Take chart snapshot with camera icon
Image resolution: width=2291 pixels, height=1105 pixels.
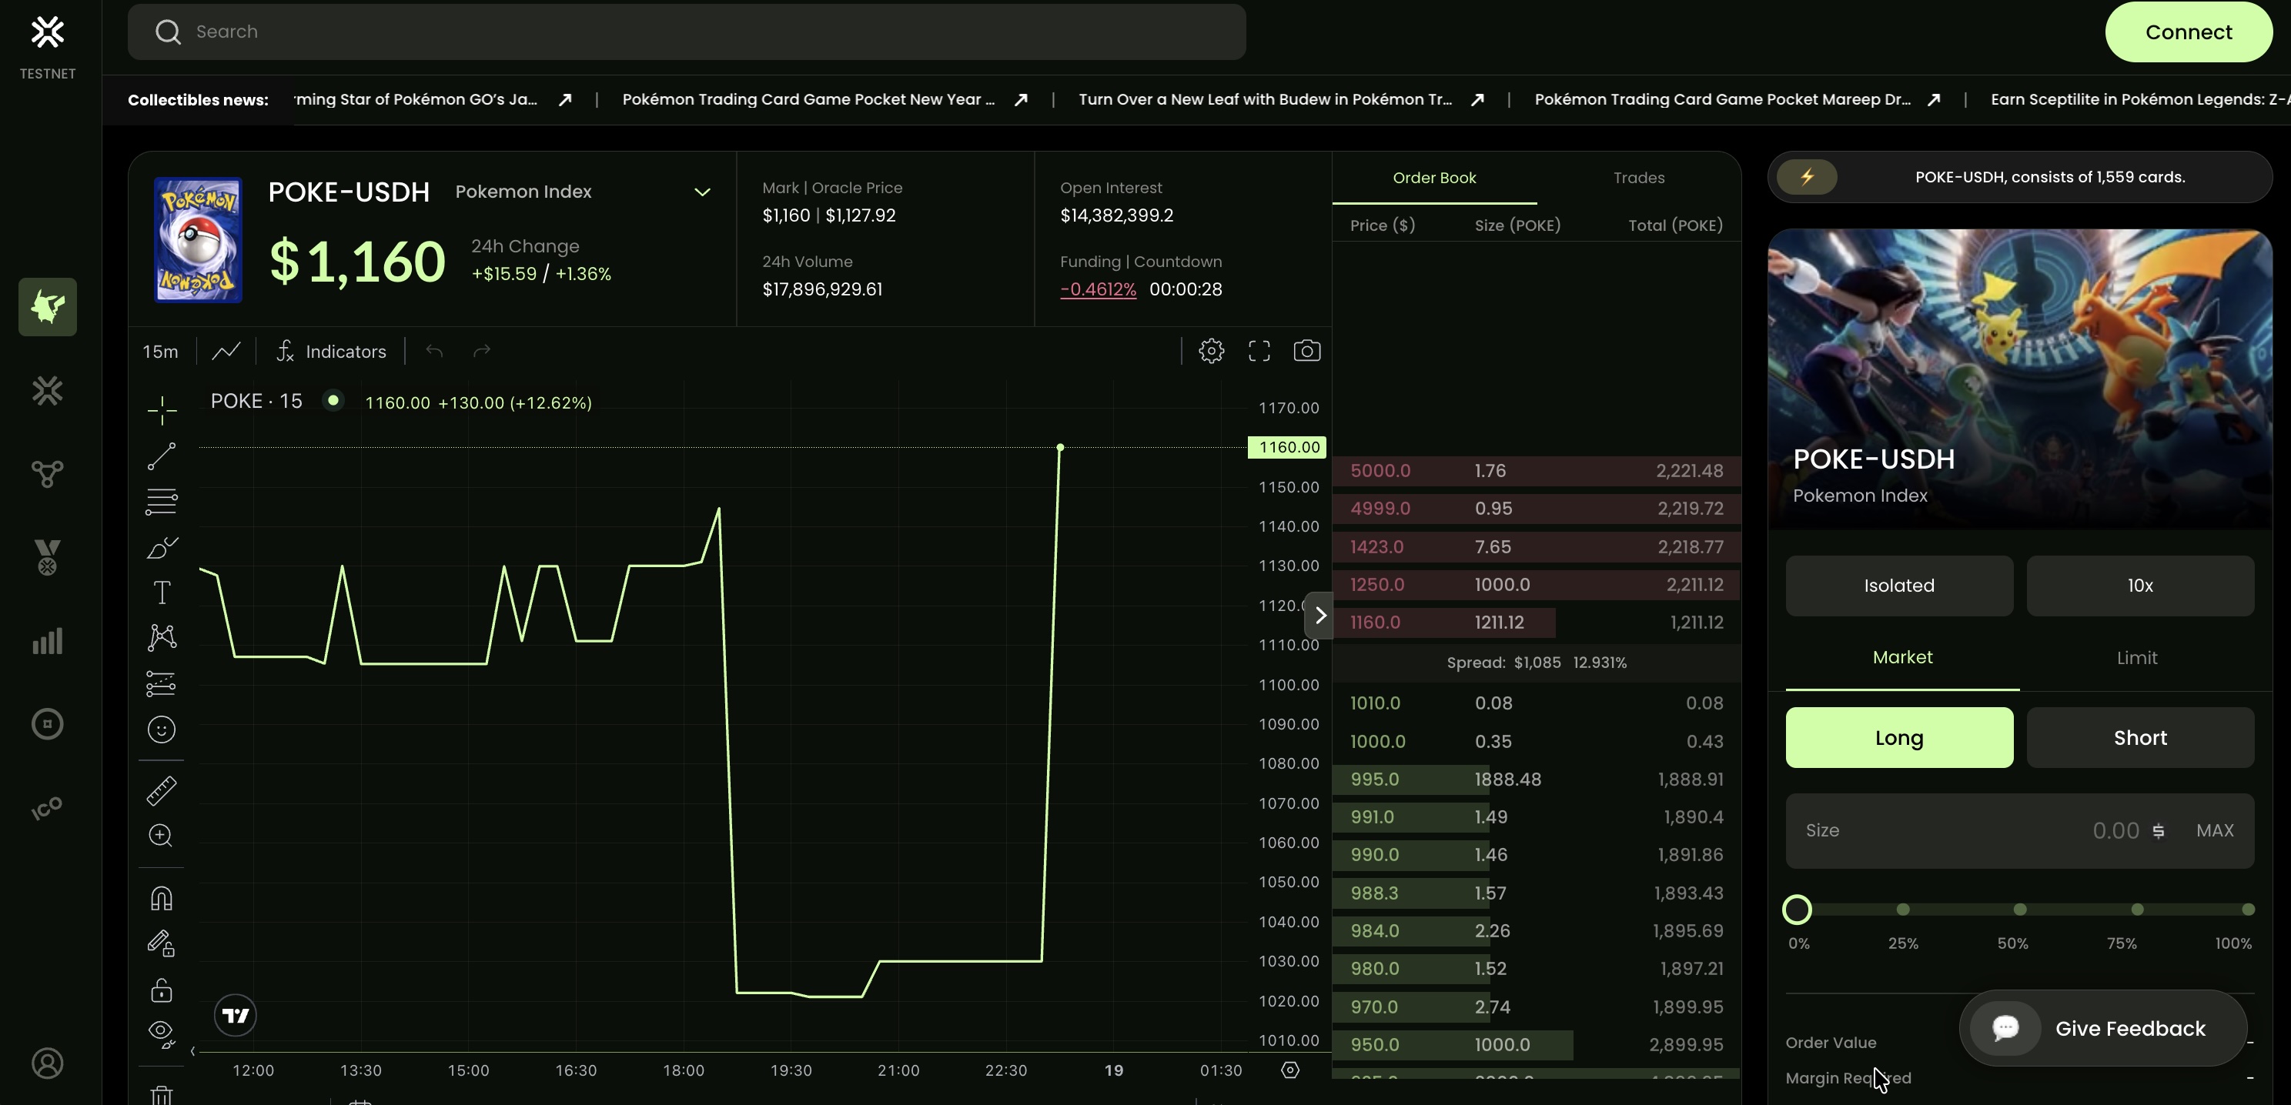point(1306,351)
